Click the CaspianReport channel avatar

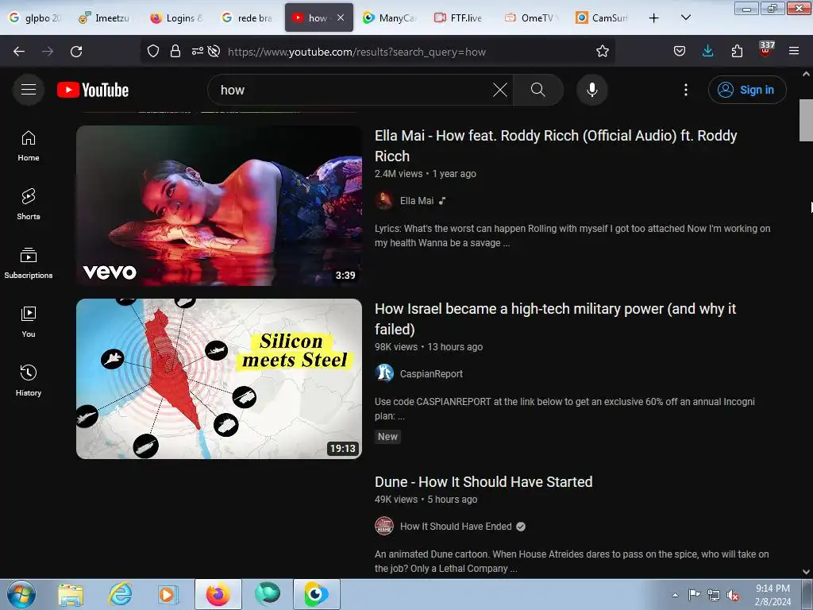pyautogui.click(x=384, y=373)
